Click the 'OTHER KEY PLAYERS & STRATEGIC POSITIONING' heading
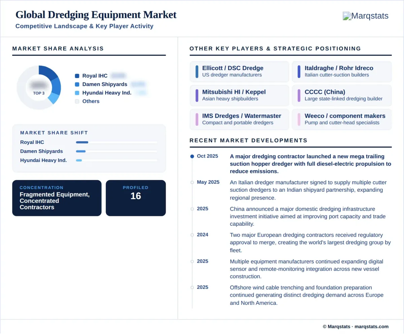Viewport: 404px width, 334px height. pyautogui.click(x=275, y=48)
